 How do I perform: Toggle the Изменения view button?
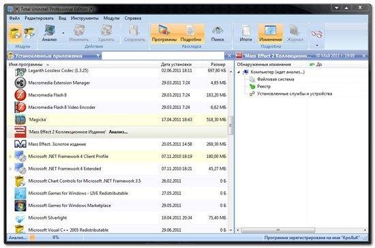271,33
